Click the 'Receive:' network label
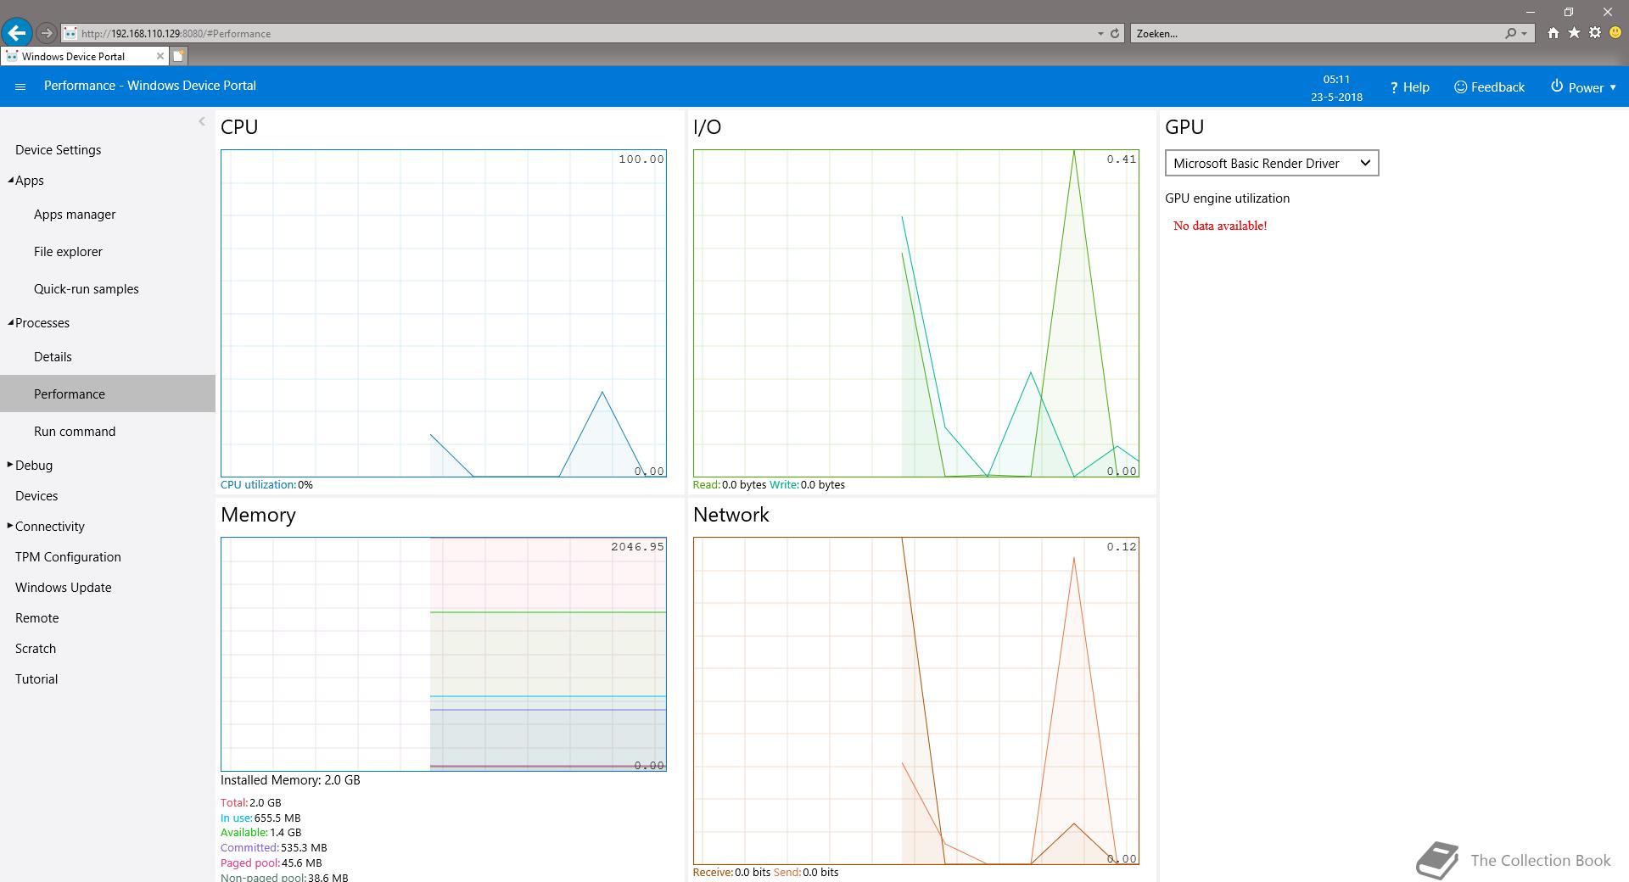 click(x=714, y=873)
